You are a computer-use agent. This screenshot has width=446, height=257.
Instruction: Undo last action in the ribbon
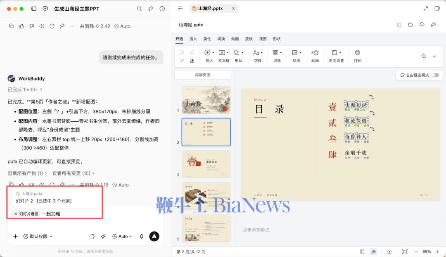pos(182,52)
